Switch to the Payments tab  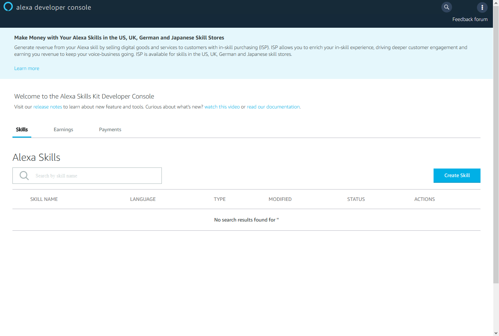(110, 130)
